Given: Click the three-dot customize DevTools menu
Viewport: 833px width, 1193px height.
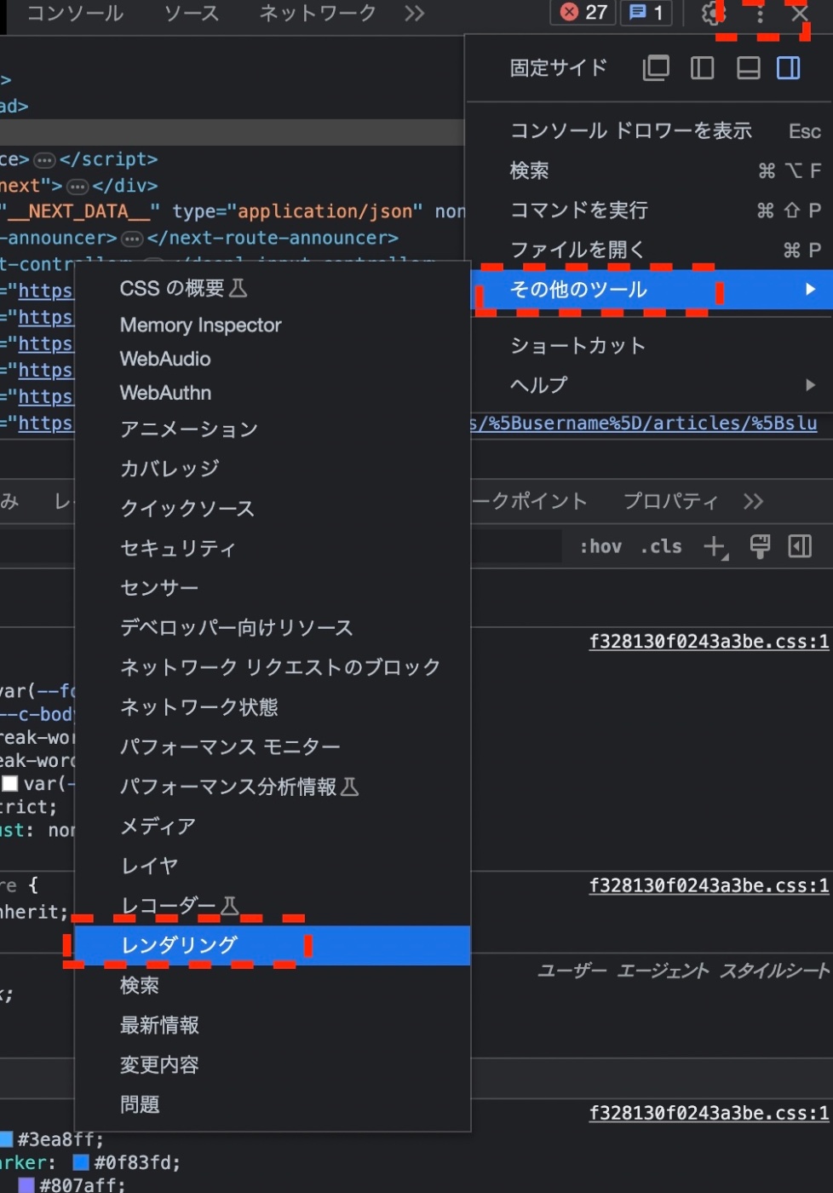Looking at the screenshot, I should tap(760, 13).
